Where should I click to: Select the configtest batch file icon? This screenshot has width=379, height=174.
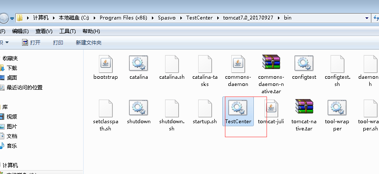point(304,64)
